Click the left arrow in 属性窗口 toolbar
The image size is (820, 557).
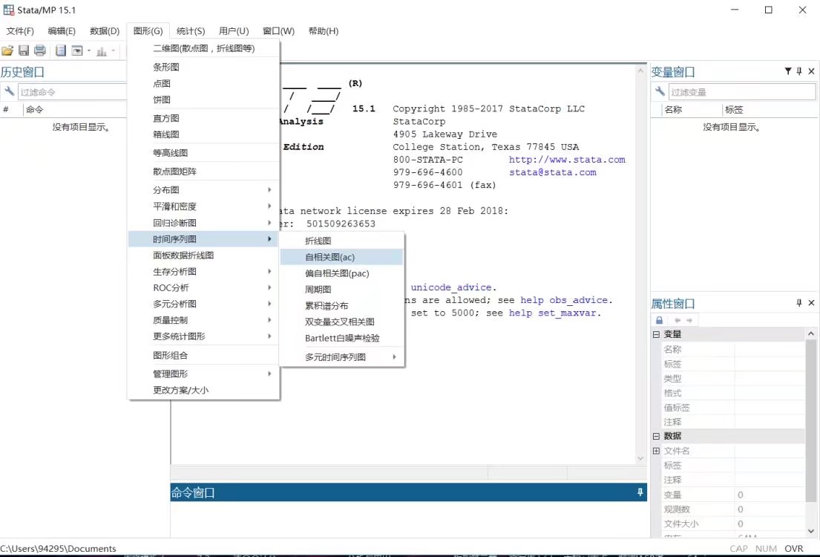(678, 320)
